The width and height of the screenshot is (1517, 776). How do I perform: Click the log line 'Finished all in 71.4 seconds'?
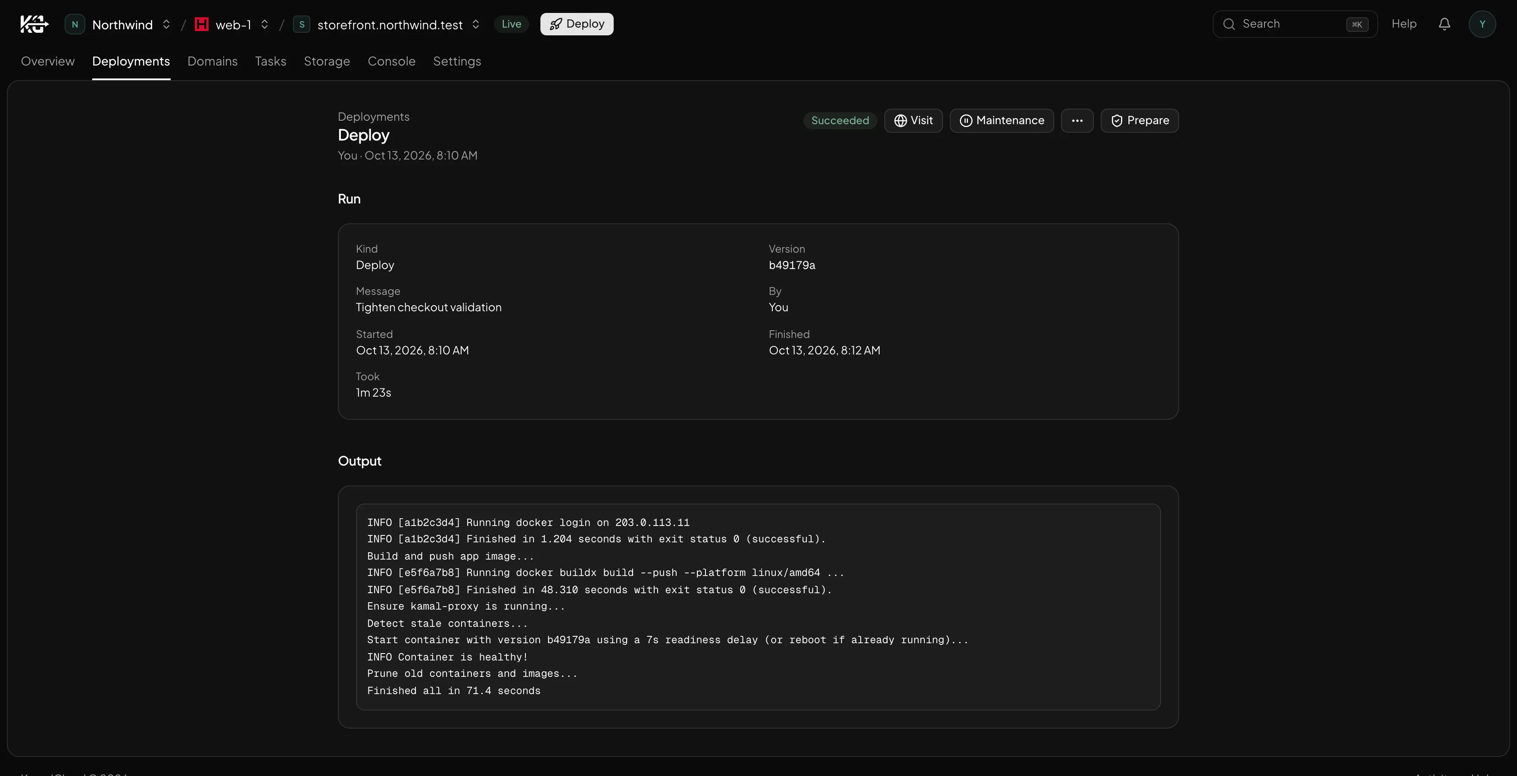453,691
